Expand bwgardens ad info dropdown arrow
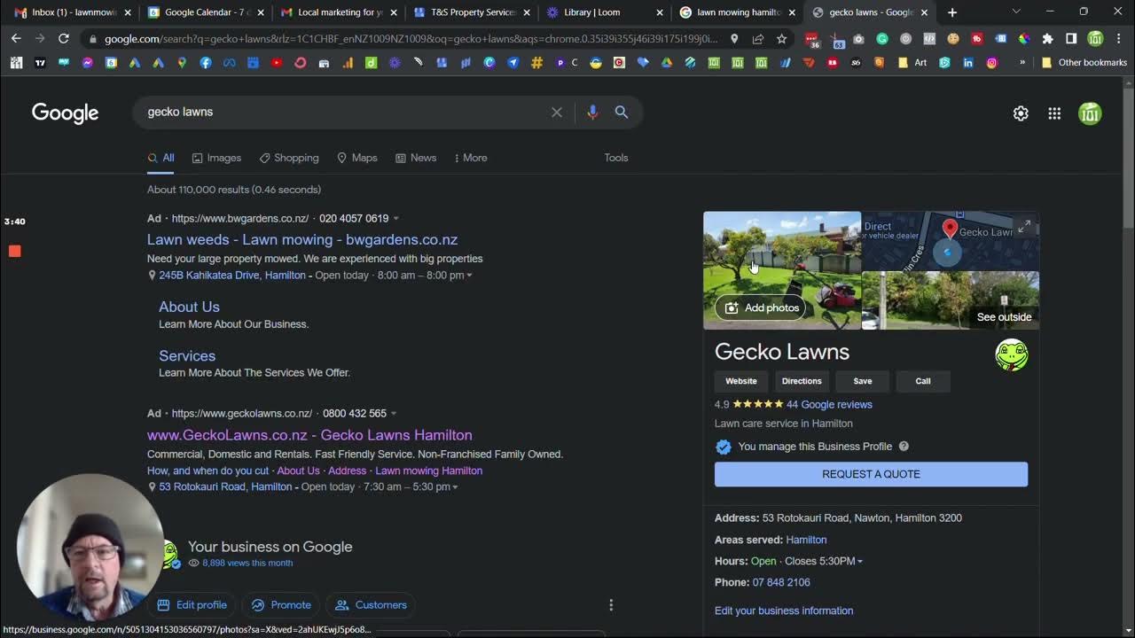1135x638 pixels. click(395, 219)
